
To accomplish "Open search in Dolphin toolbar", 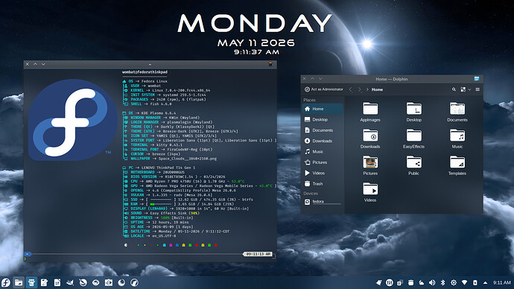I will 454,89.
